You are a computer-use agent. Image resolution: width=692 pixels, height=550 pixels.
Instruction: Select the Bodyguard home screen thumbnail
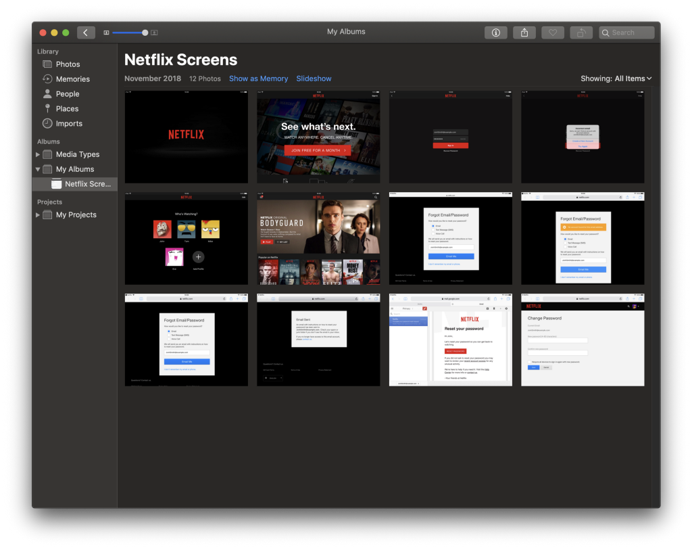tap(318, 239)
